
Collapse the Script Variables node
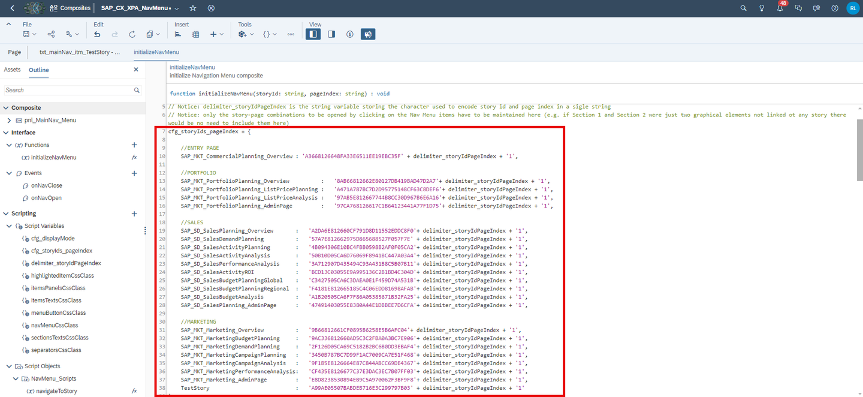(x=10, y=226)
